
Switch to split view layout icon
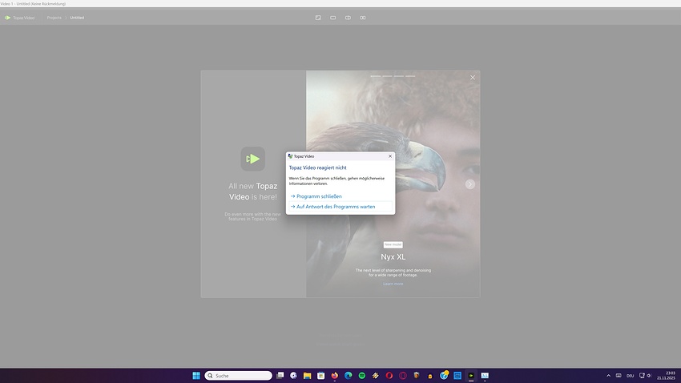(x=348, y=18)
